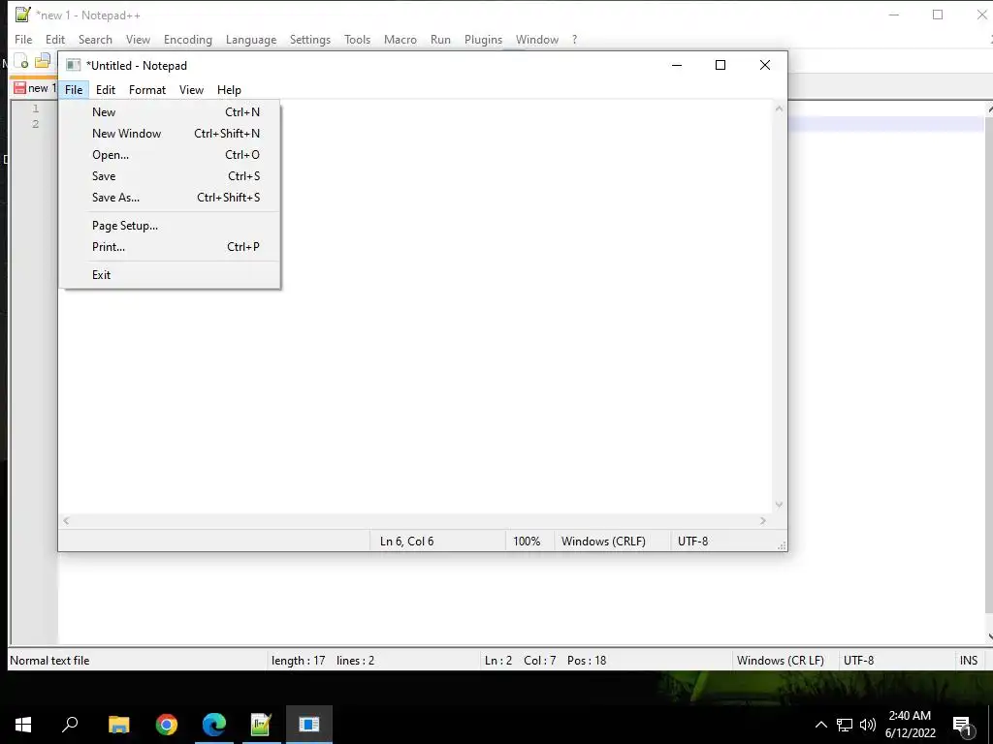Open Notepad Edit menu

click(x=105, y=90)
